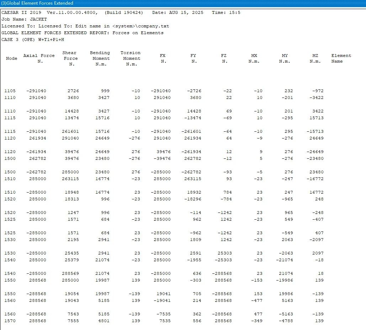
Task: Click FX value -7535
Action: click(164, 314)
